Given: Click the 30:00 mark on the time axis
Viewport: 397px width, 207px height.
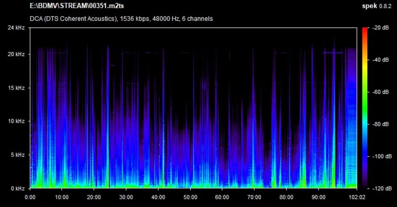Looking at the screenshot, I should [x=126, y=197].
